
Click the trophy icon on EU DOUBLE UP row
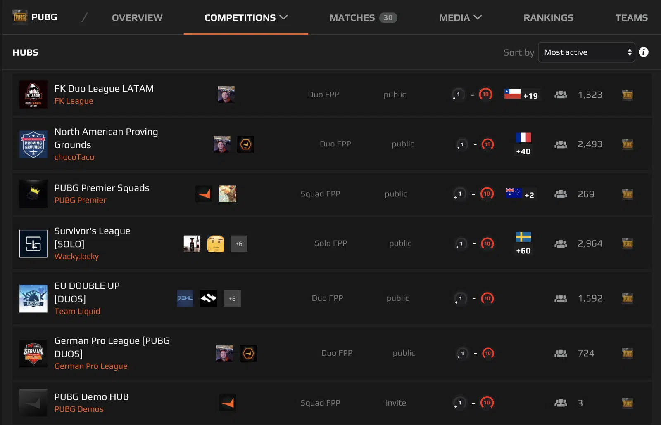[628, 298]
